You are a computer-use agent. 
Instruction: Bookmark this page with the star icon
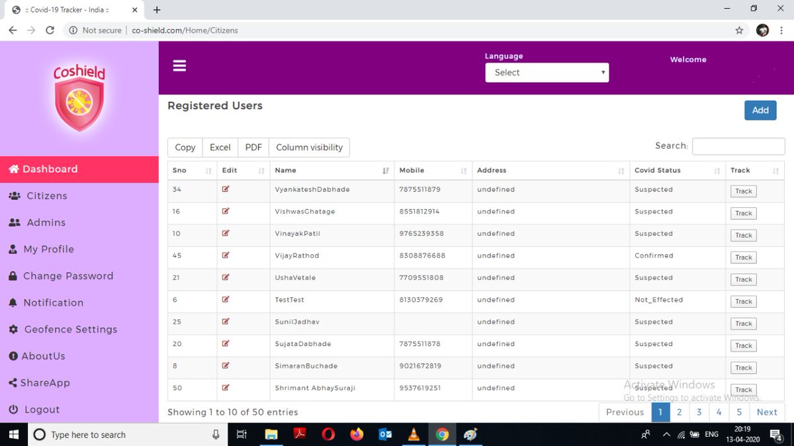click(x=739, y=30)
